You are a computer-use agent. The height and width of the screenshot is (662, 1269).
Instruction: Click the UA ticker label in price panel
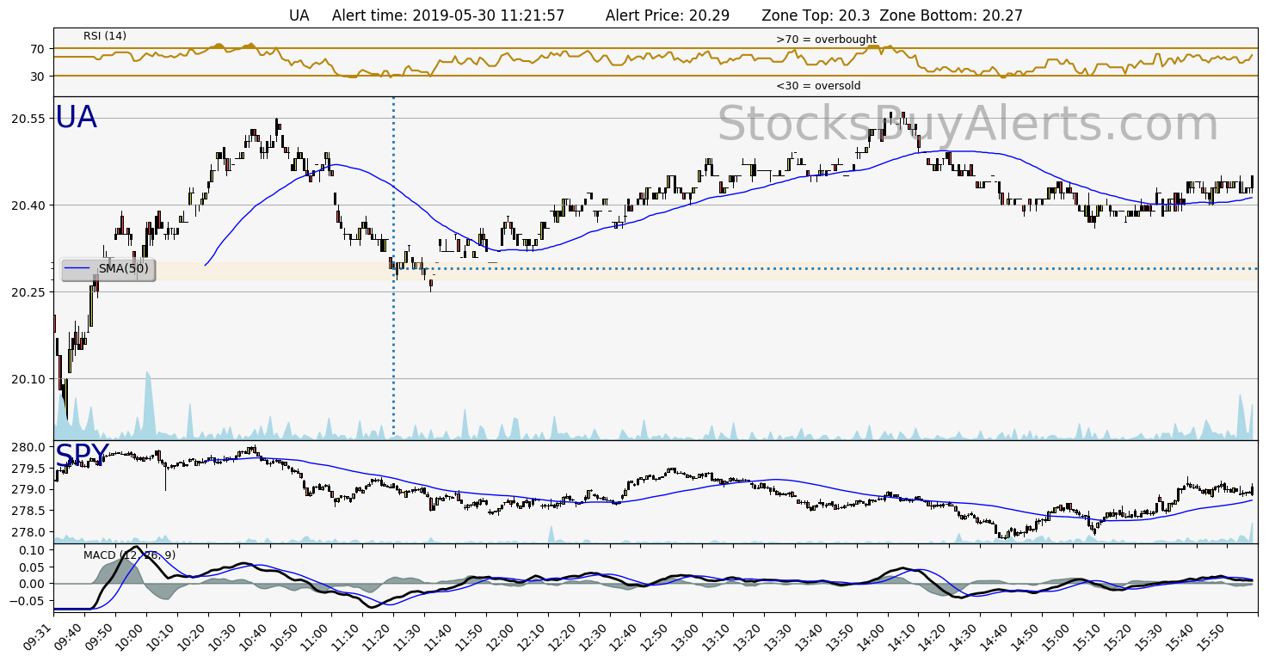[76, 117]
